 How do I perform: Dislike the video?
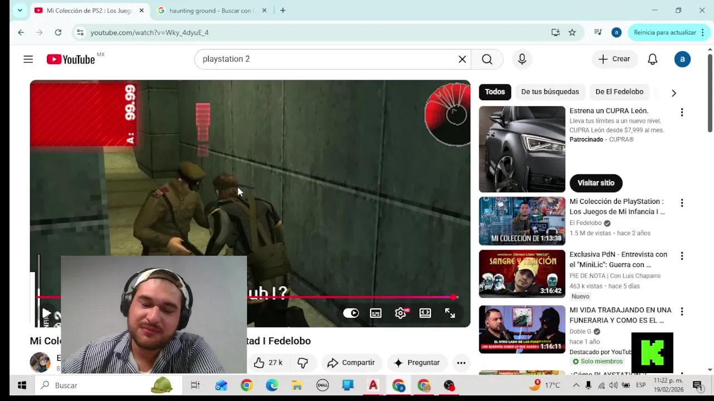click(303, 363)
